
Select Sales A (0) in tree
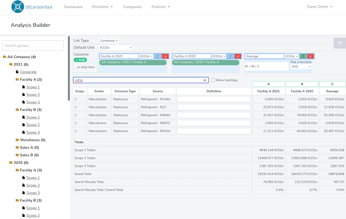pos(29,147)
